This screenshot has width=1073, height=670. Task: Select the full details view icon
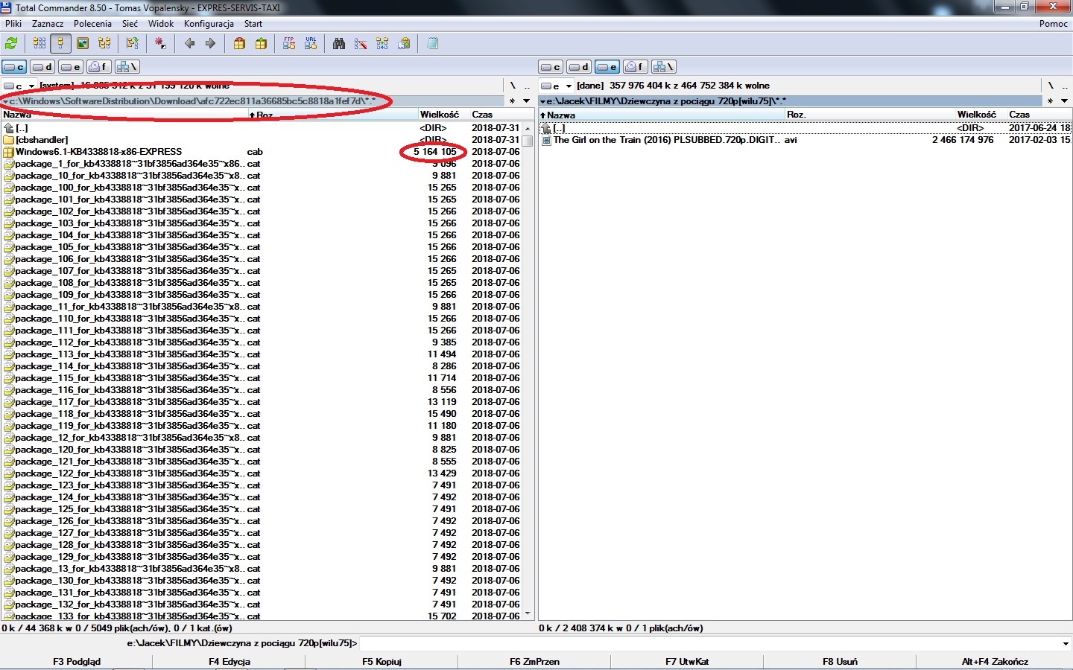point(61,44)
